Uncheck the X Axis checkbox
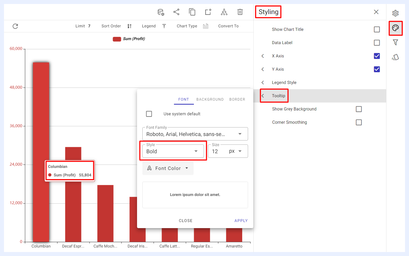 pos(377,56)
